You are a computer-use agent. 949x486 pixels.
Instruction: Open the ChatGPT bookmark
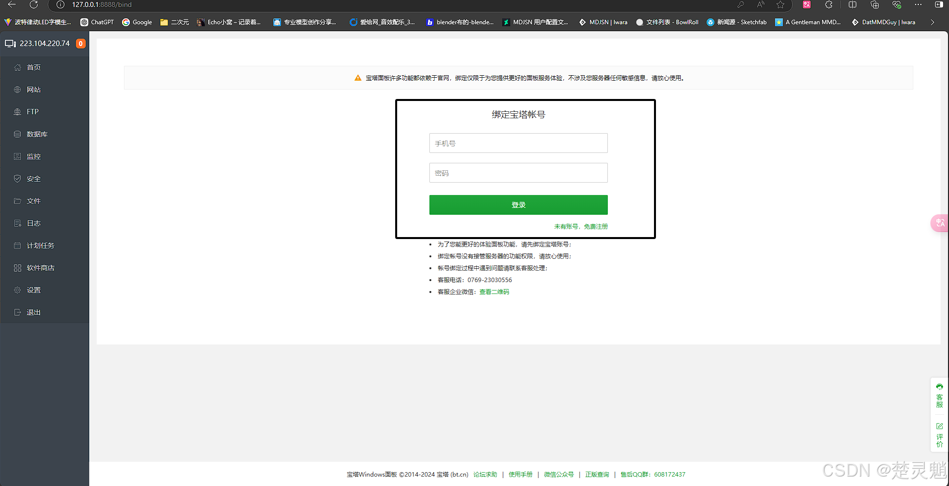[x=97, y=22]
